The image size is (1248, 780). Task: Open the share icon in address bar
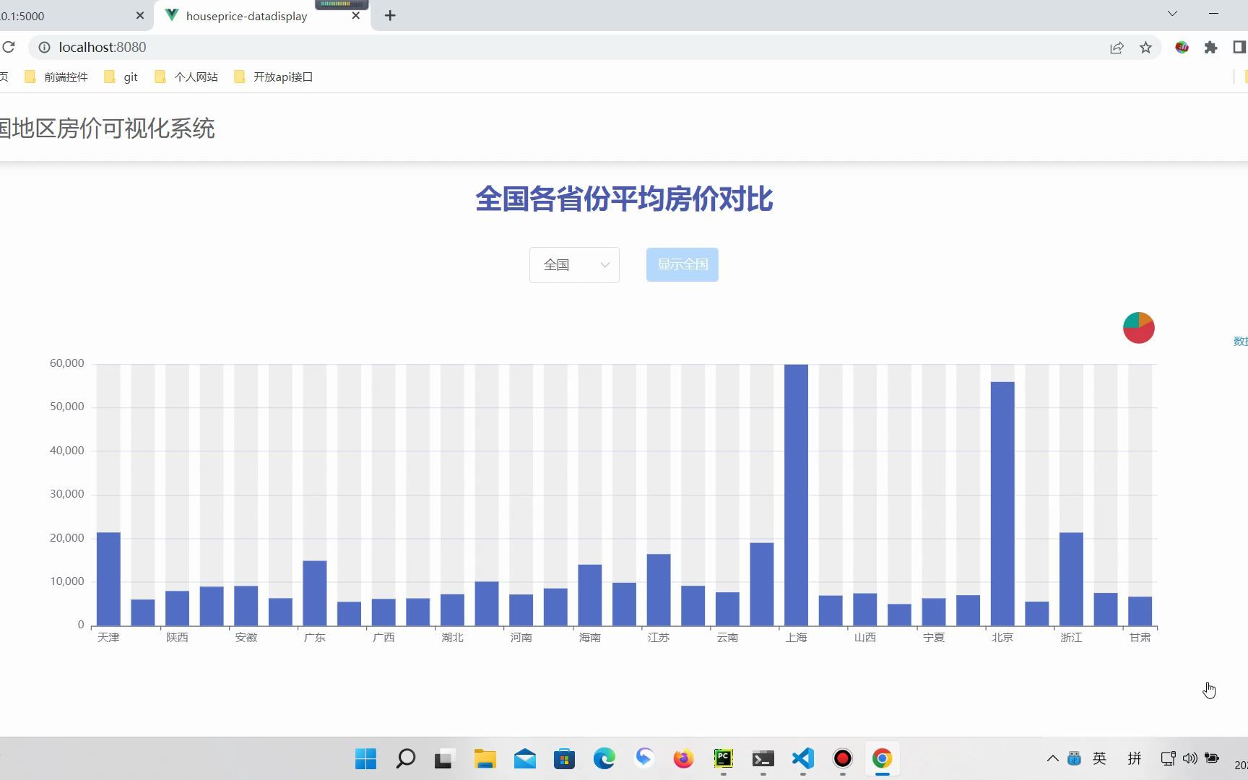1117,47
